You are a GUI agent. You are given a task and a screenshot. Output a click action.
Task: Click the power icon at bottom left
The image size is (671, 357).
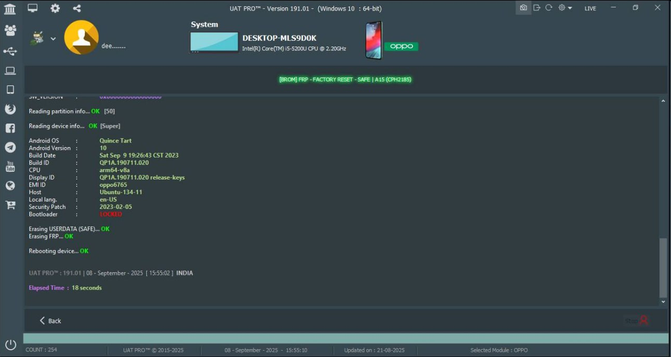pyautogui.click(x=10, y=345)
